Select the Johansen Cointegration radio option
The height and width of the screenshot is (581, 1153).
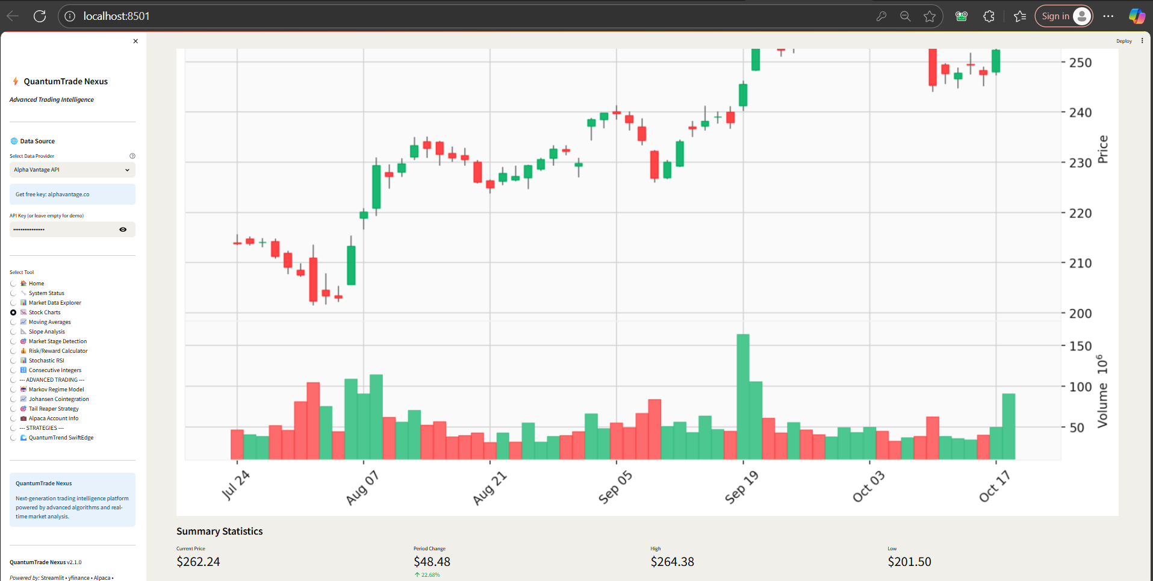[x=13, y=399]
